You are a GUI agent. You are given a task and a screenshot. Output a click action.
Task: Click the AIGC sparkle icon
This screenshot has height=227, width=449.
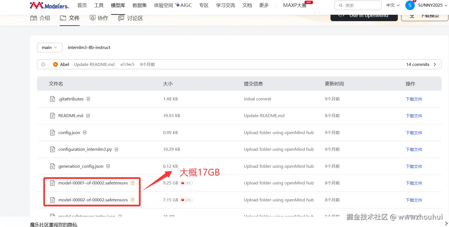(177, 5)
